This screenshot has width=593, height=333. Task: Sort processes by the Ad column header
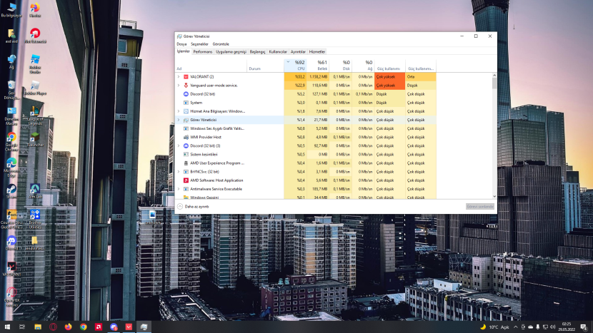[x=211, y=66]
